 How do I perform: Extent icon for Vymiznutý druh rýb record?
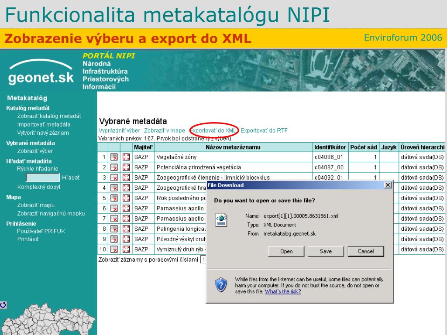126,249
